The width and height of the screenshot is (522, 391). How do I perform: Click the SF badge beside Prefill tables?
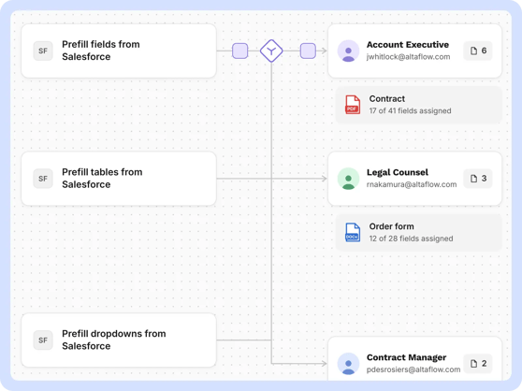[43, 179]
